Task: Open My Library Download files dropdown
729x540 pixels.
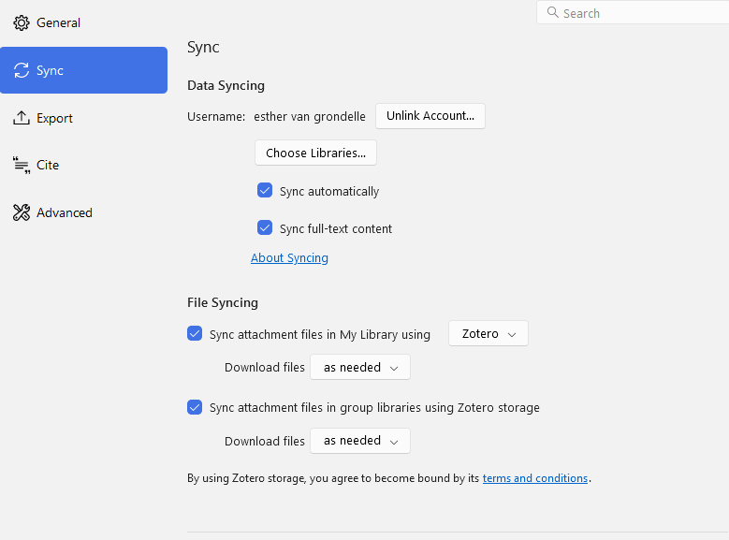Action: coord(360,367)
